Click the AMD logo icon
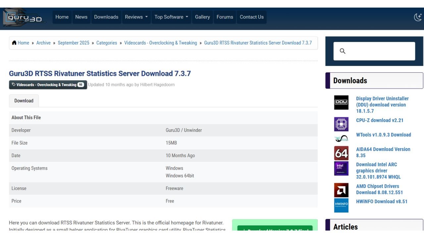The height and width of the screenshot is (238, 424). [x=341, y=190]
